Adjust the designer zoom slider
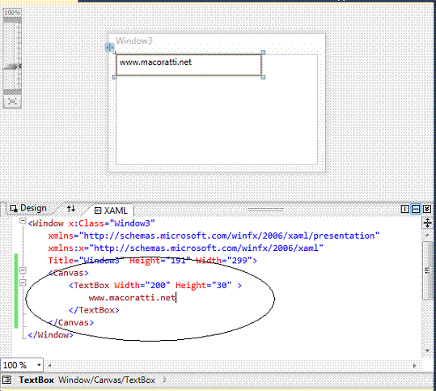The image size is (436, 391). point(12,67)
